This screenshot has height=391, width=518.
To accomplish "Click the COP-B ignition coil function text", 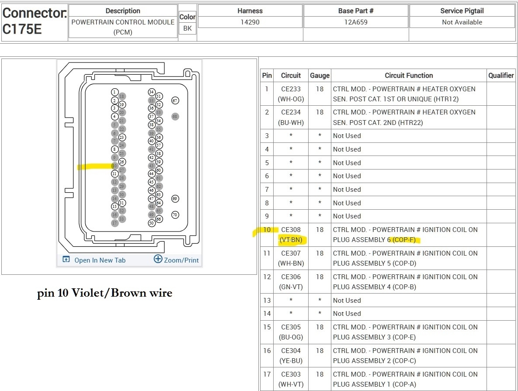I will (405, 282).
